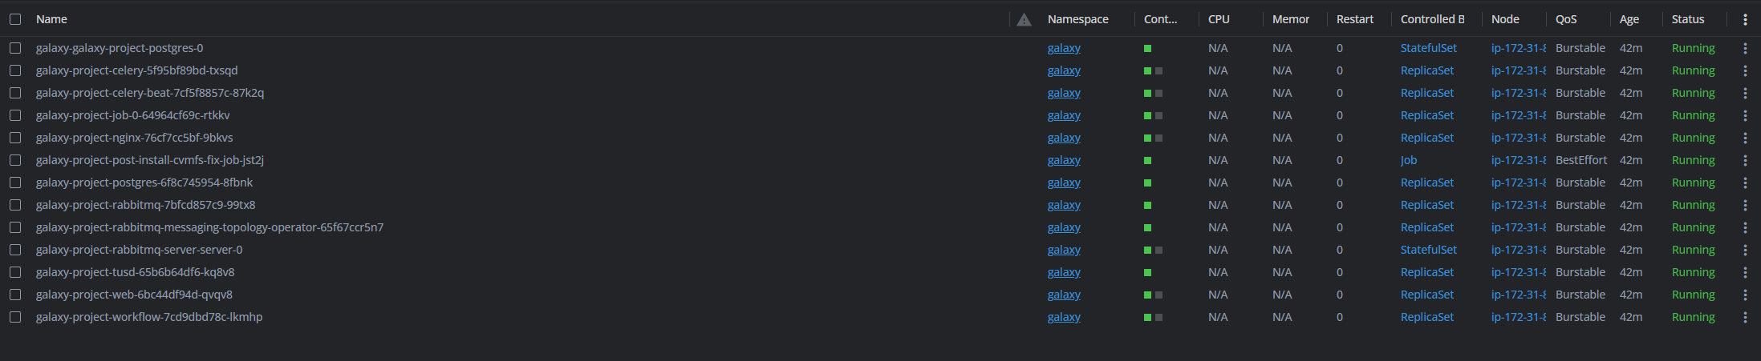Sort pods by the Age column header

tap(1629, 19)
